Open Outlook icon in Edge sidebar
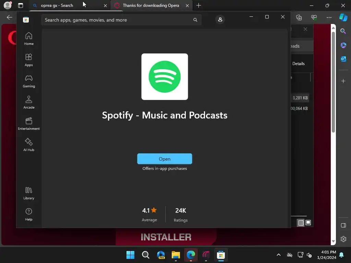The image size is (351, 263). click(343, 59)
